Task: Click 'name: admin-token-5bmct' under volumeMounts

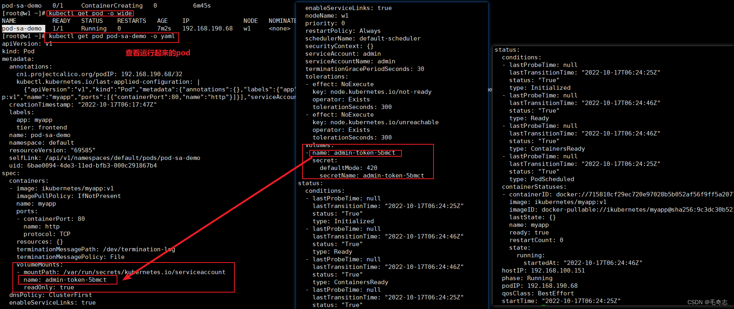Action: (x=65, y=280)
